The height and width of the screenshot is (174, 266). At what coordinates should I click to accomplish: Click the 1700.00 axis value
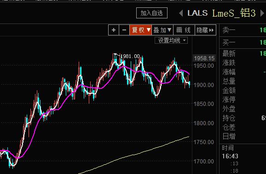click(203, 161)
